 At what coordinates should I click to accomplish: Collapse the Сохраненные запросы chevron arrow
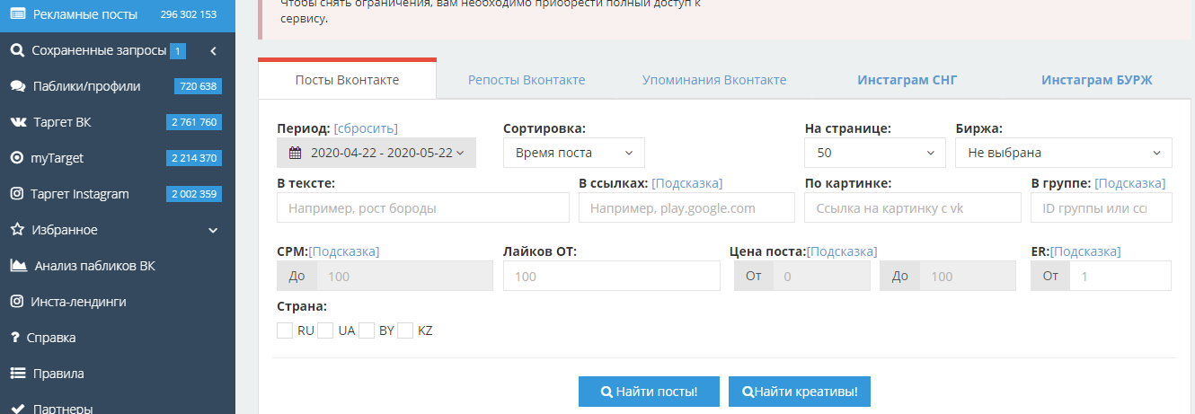click(214, 50)
